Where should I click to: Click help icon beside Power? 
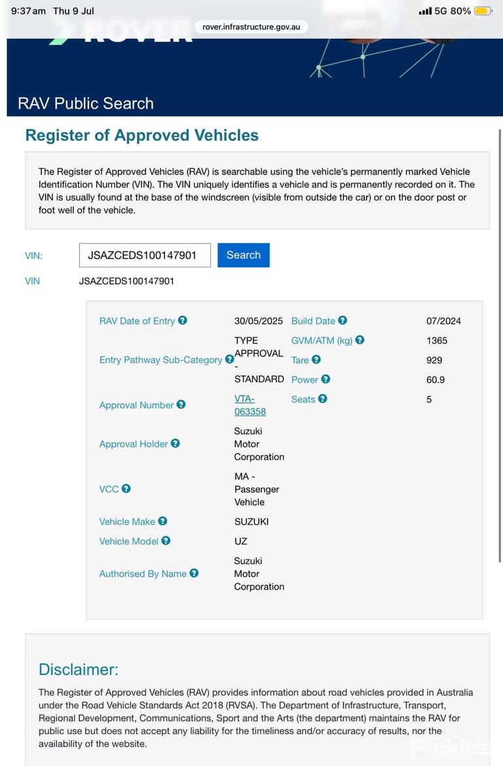326,379
